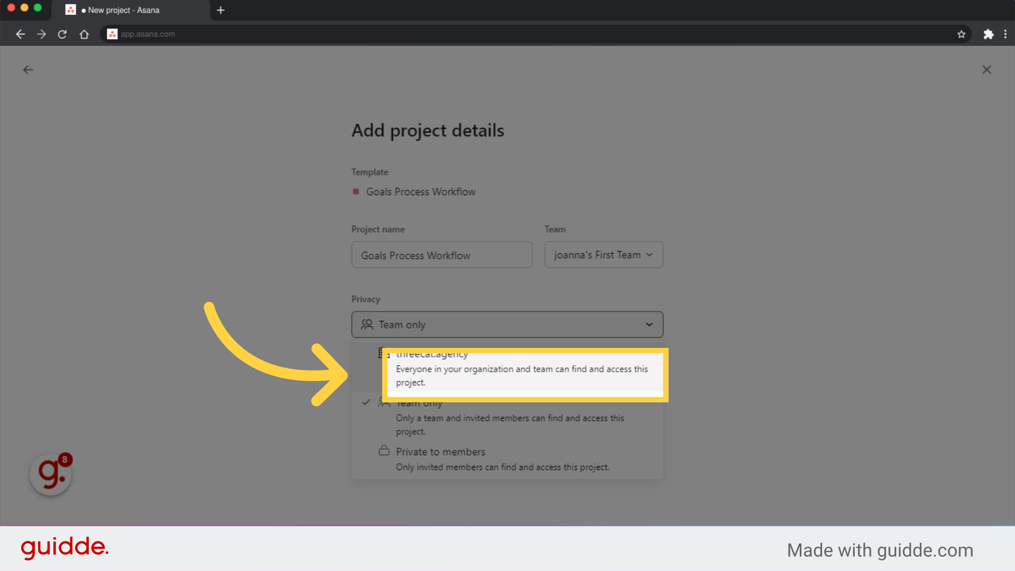This screenshot has width=1015, height=571.
Task: Open a new browser tab
Action: pyautogui.click(x=221, y=10)
